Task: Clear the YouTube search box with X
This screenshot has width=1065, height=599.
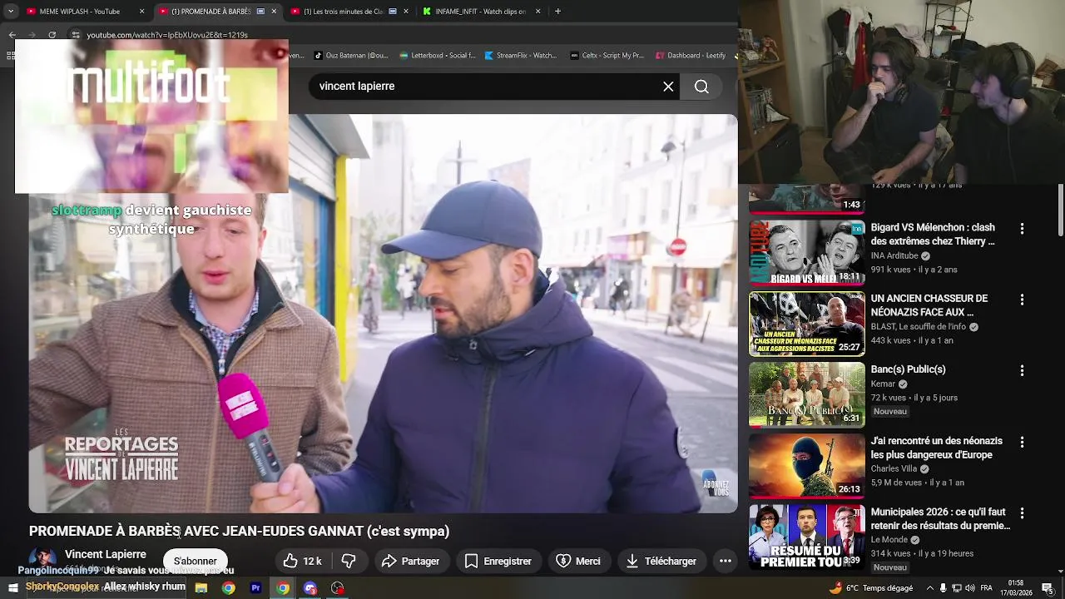Action: coord(668,87)
